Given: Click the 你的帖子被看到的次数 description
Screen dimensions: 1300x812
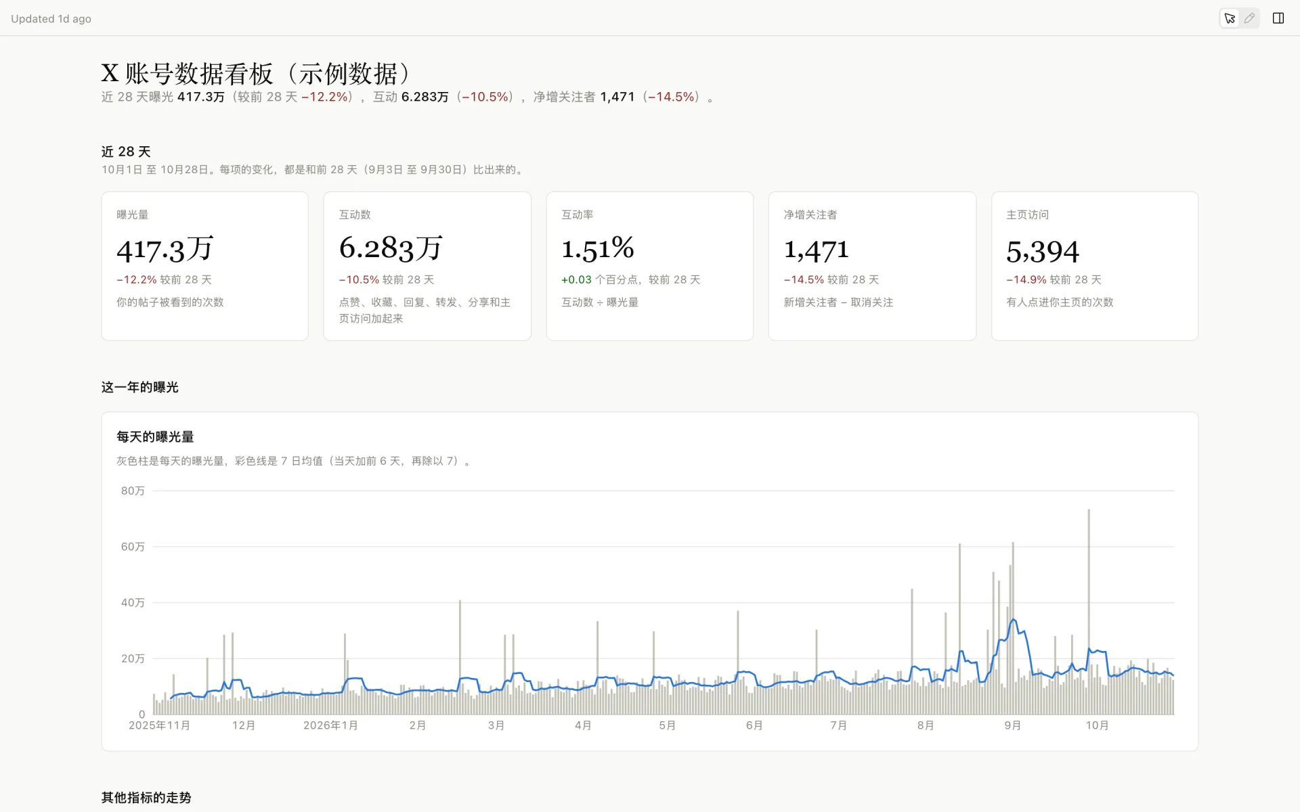Looking at the screenshot, I should click(170, 302).
